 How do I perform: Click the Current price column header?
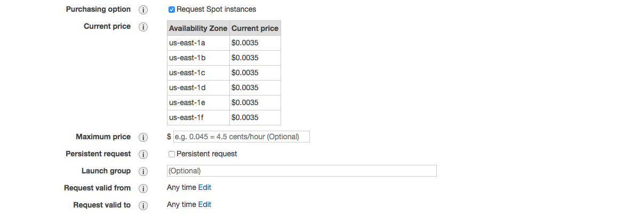tap(255, 28)
